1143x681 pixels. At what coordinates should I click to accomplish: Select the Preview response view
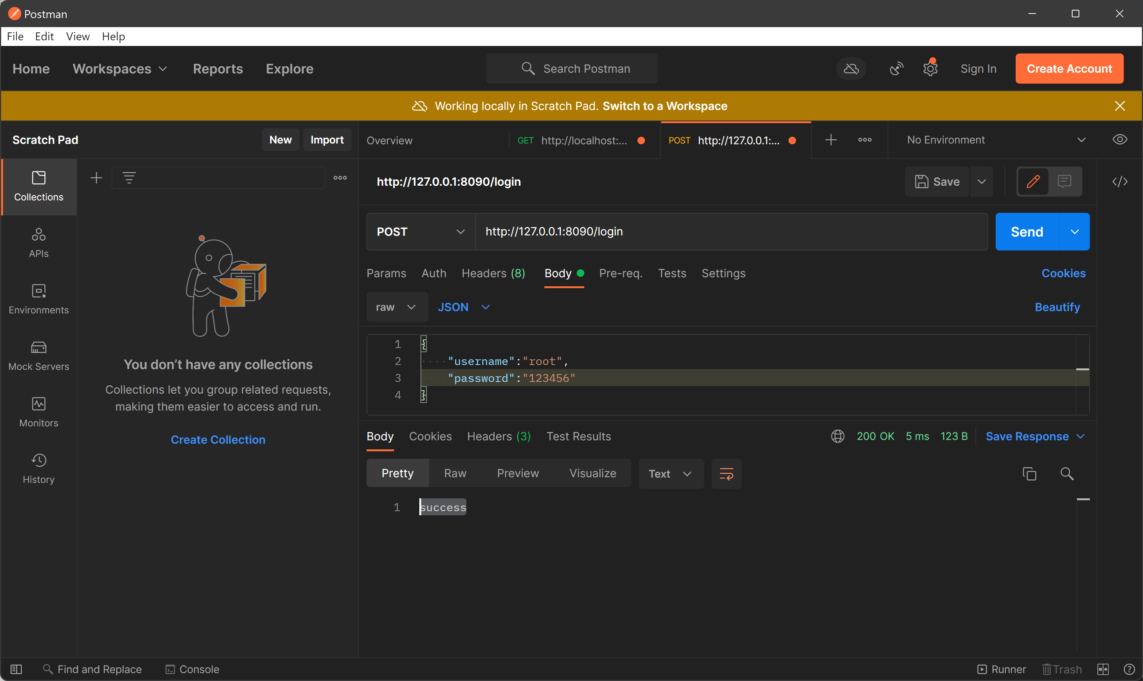(x=518, y=473)
